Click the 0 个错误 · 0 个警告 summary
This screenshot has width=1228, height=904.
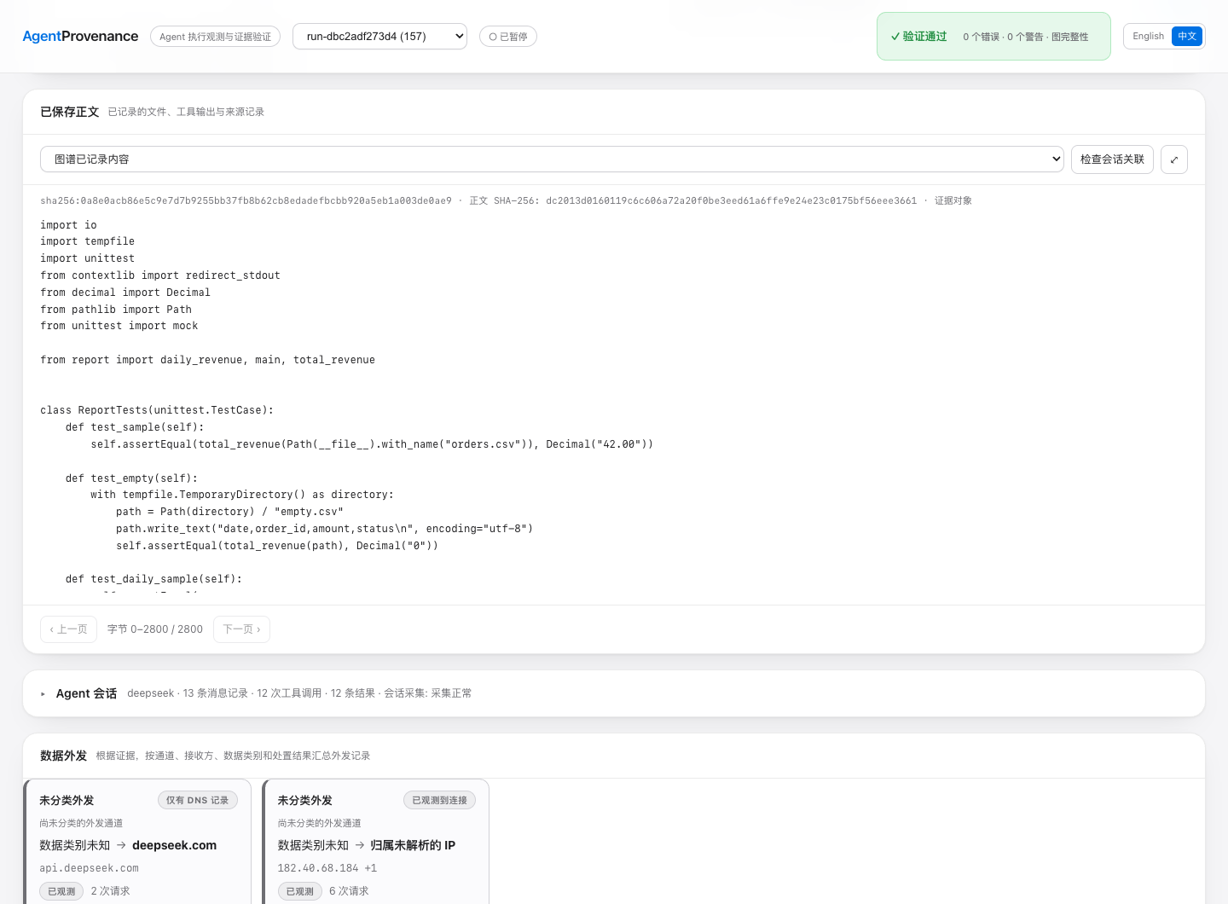tap(1026, 37)
